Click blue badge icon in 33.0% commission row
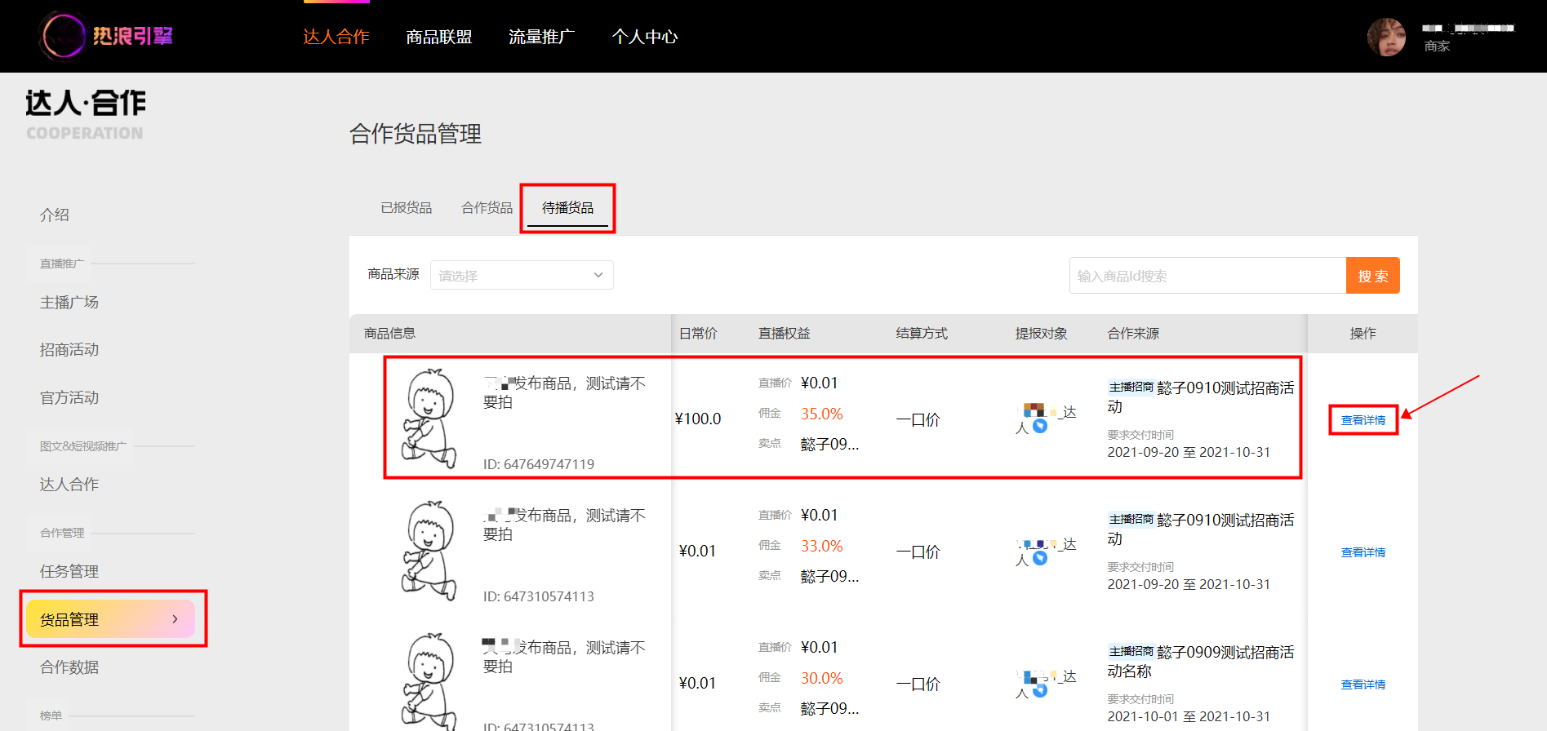This screenshot has height=731, width=1547. (x=1040, y=558)
